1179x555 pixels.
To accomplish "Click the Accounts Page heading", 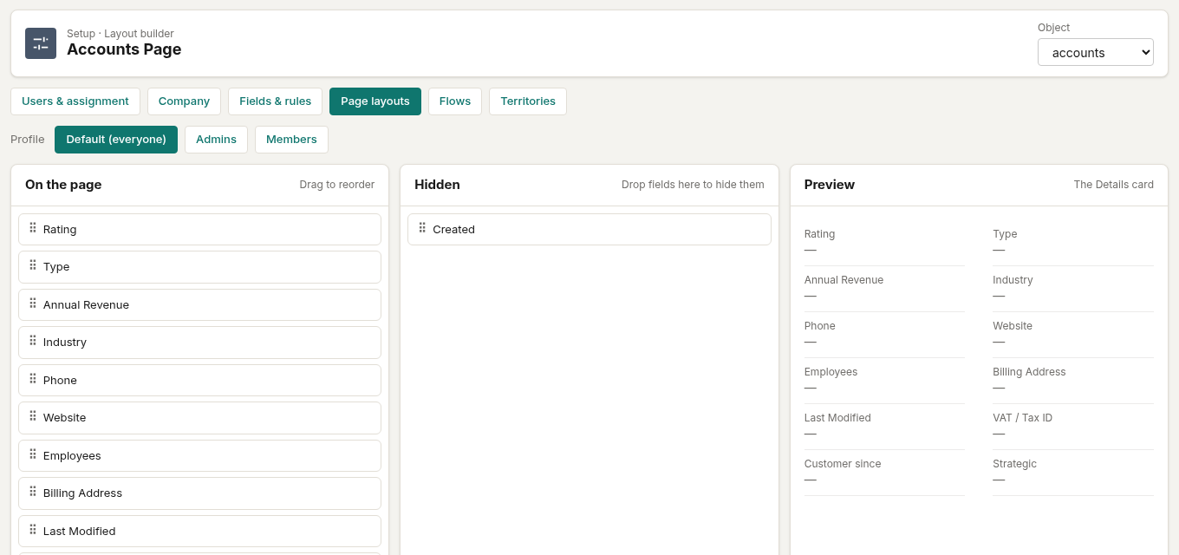I will tap(124, 49).
